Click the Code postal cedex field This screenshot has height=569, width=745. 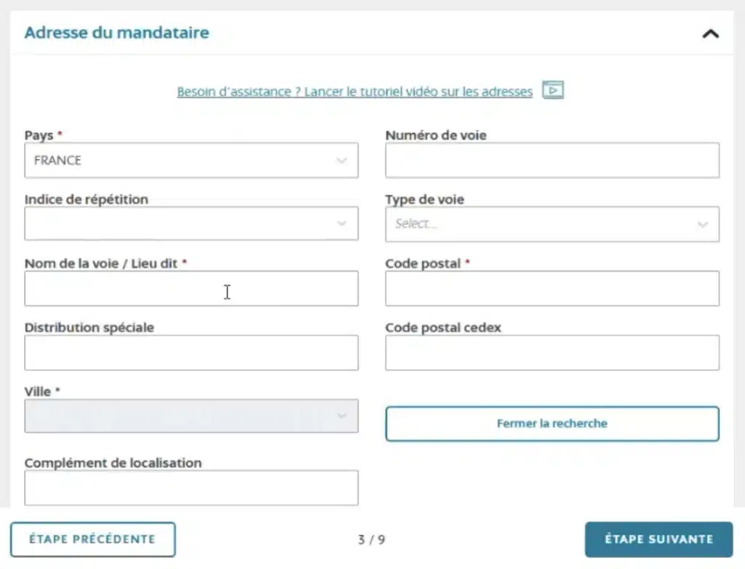point(551,352)
